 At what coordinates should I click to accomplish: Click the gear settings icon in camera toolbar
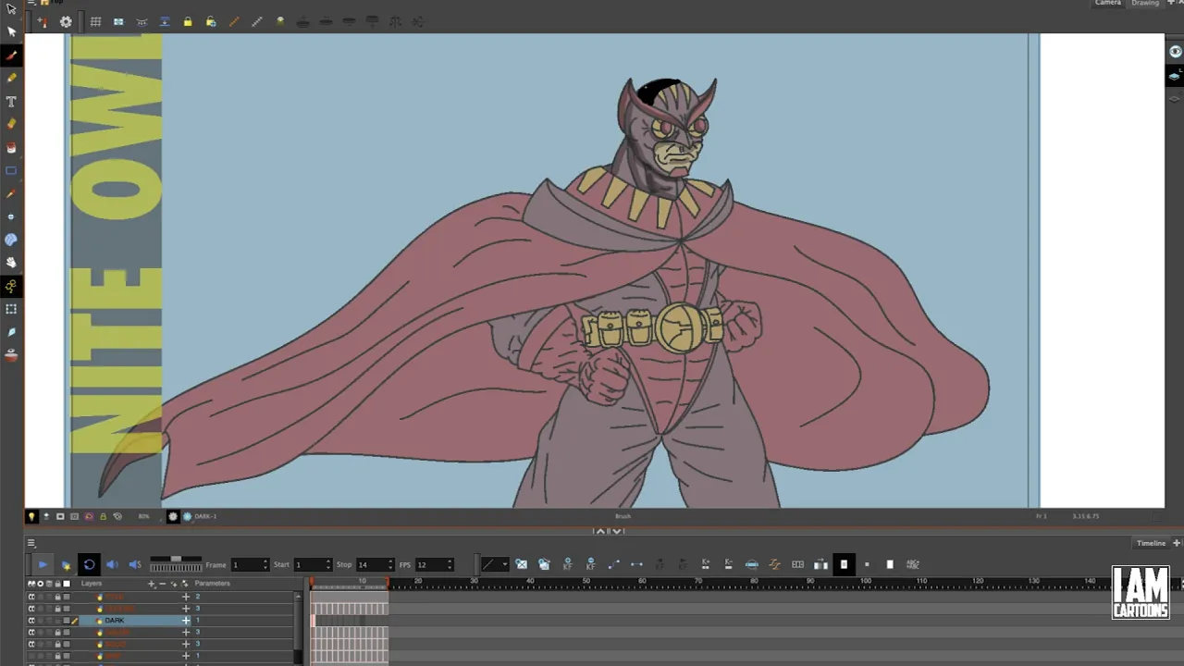[x=66, y=21]
